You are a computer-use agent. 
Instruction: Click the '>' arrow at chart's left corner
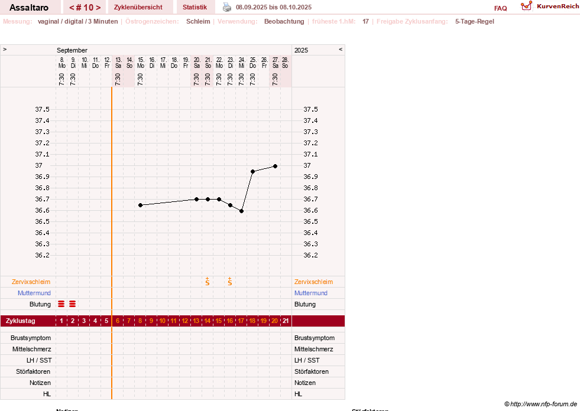point(5,49)
